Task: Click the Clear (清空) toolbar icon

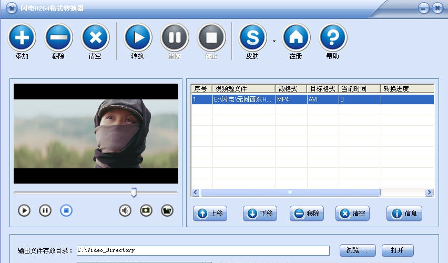Action: 95,38
